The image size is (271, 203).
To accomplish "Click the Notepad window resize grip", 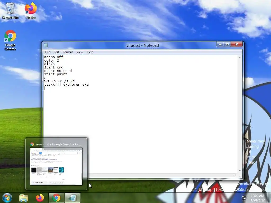I will (x=240, y=176).
